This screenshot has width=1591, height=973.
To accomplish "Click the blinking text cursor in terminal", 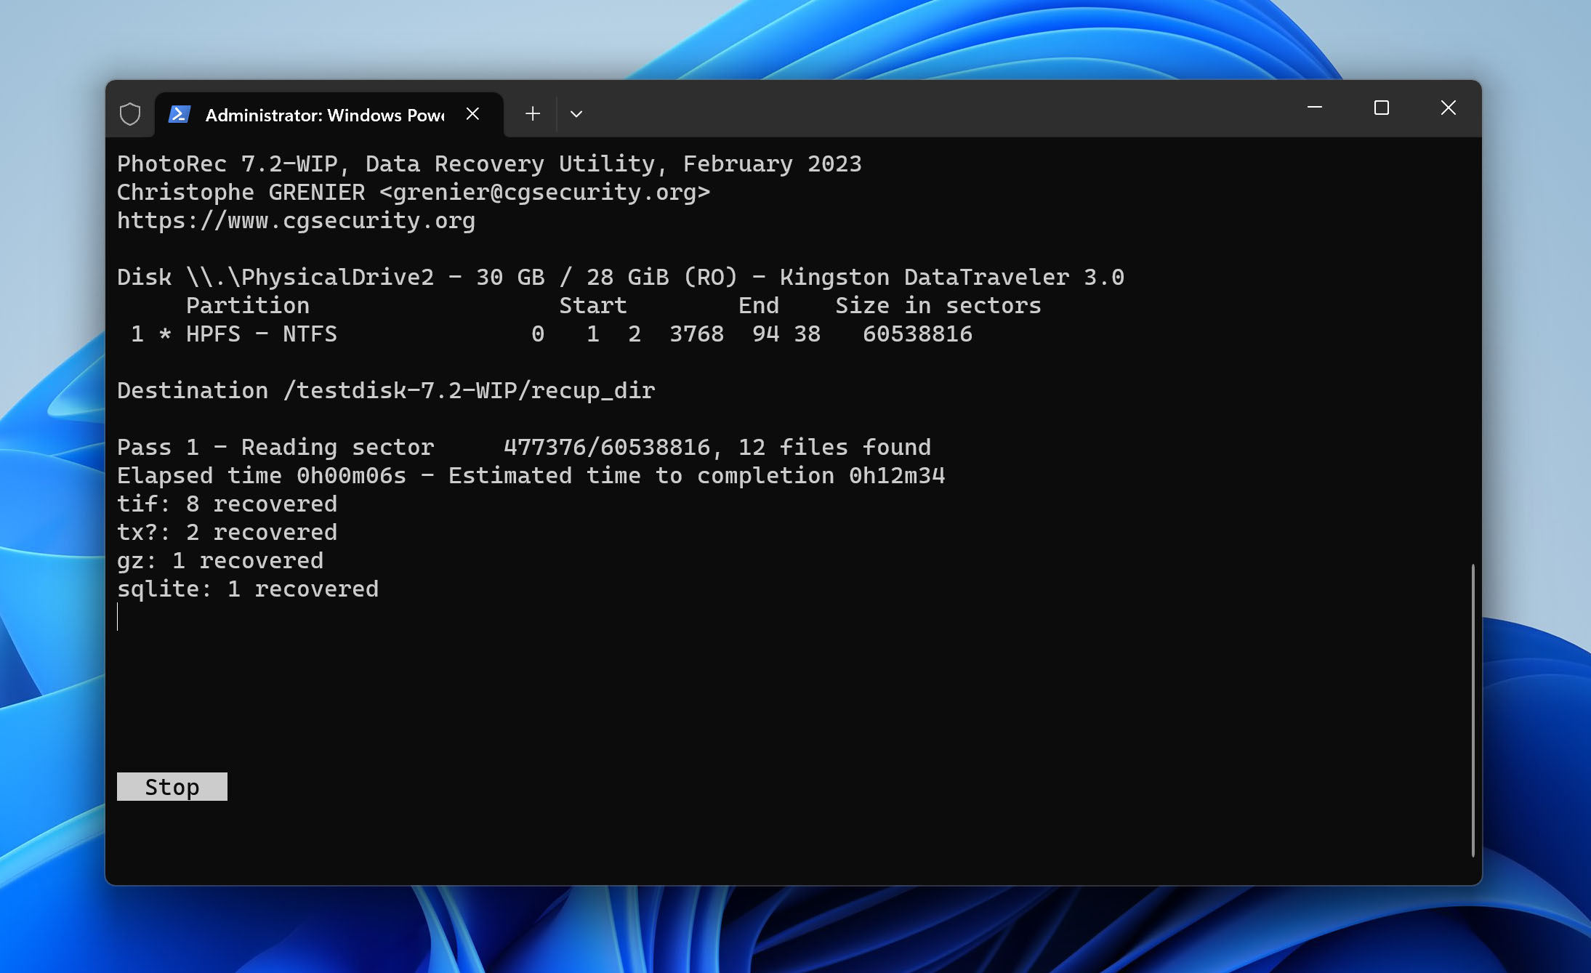I will [x=118, y=617].
